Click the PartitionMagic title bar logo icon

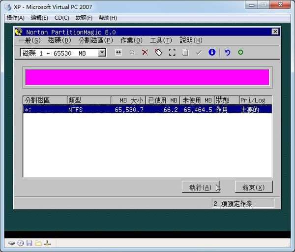pos(19,31)
